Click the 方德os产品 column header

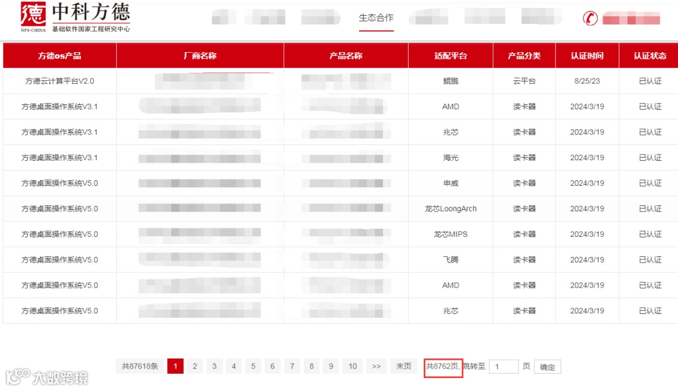coord(60,55)
